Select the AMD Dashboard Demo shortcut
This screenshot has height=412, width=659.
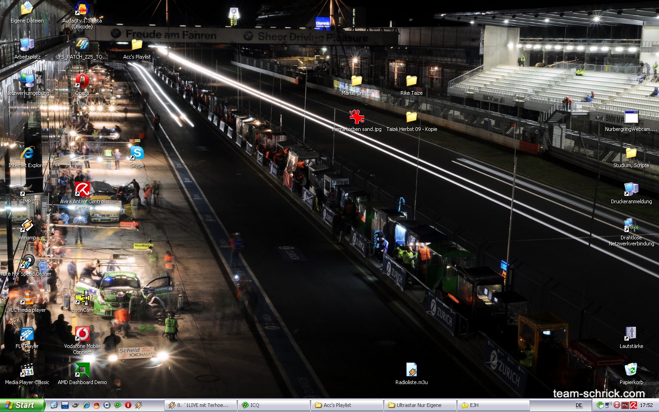(x=82, y=374)
